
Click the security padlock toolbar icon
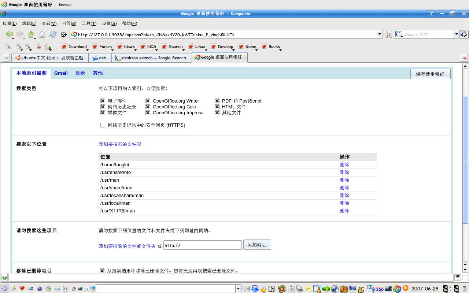[x=39, y=47]
